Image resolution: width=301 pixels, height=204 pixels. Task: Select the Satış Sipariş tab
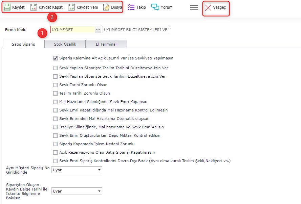tap(23, 44)
